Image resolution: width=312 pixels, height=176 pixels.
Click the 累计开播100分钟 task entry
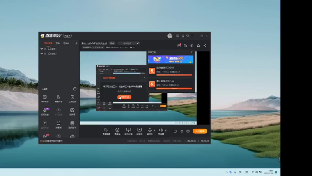[x=171, y=84]
